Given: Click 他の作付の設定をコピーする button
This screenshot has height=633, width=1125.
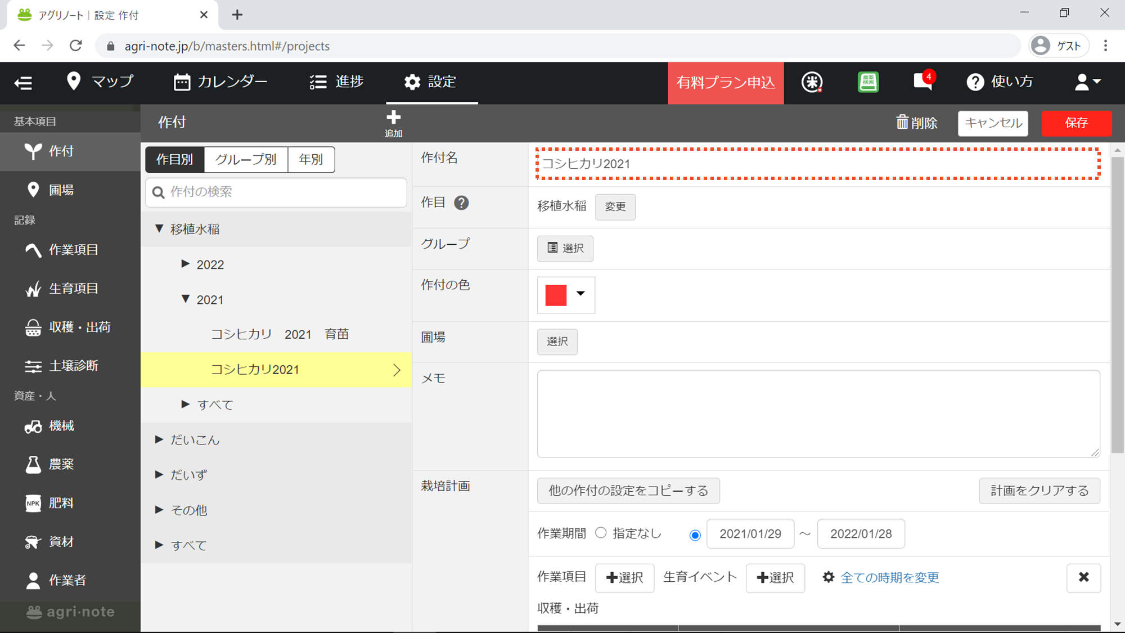Looking at the screenshot, I should [628, 491].
